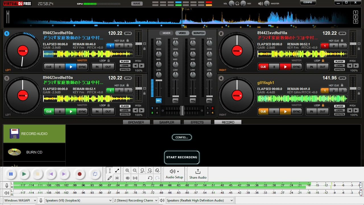Click the Undo arrow icon

tap(150, 178)
